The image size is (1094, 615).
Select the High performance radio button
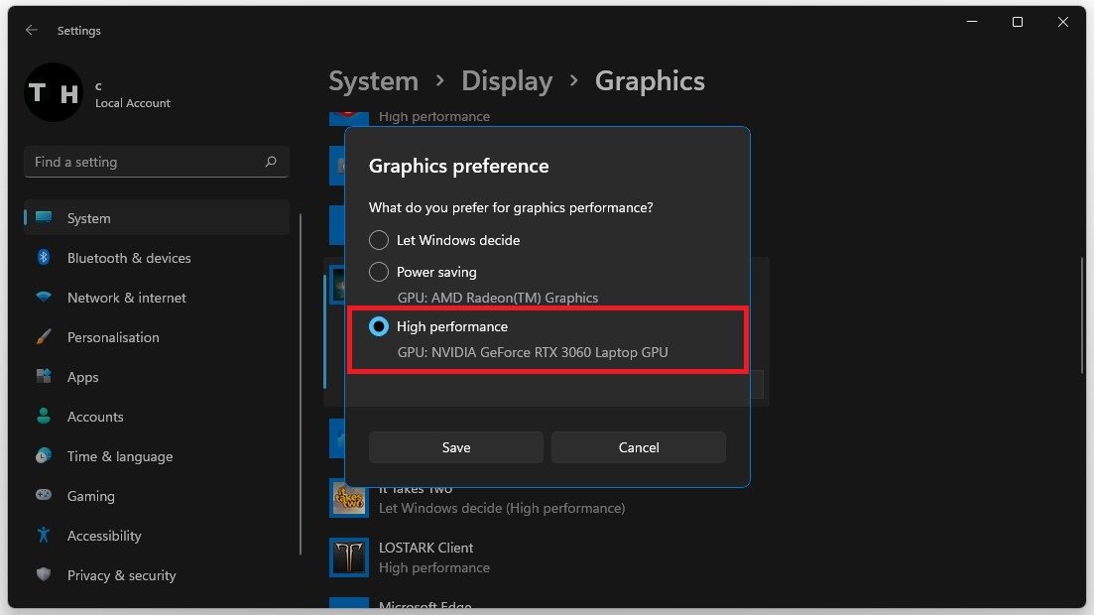click(379, 326)
